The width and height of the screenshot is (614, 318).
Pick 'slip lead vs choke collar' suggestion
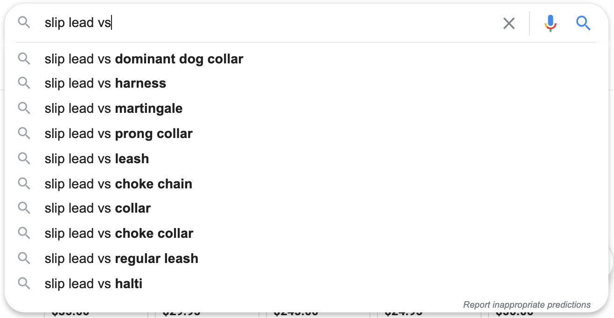click(307, 233)
